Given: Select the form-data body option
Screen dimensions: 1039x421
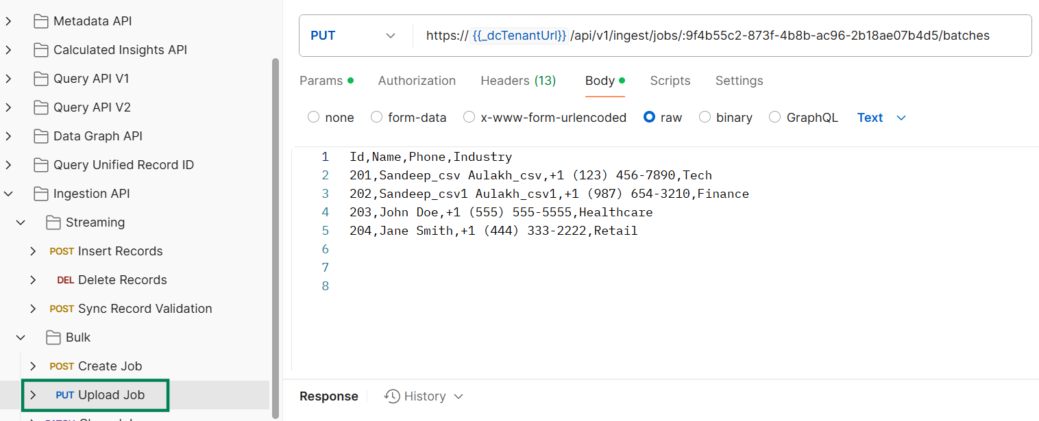Looking at the screenshot, I should (x=376, y=117).
